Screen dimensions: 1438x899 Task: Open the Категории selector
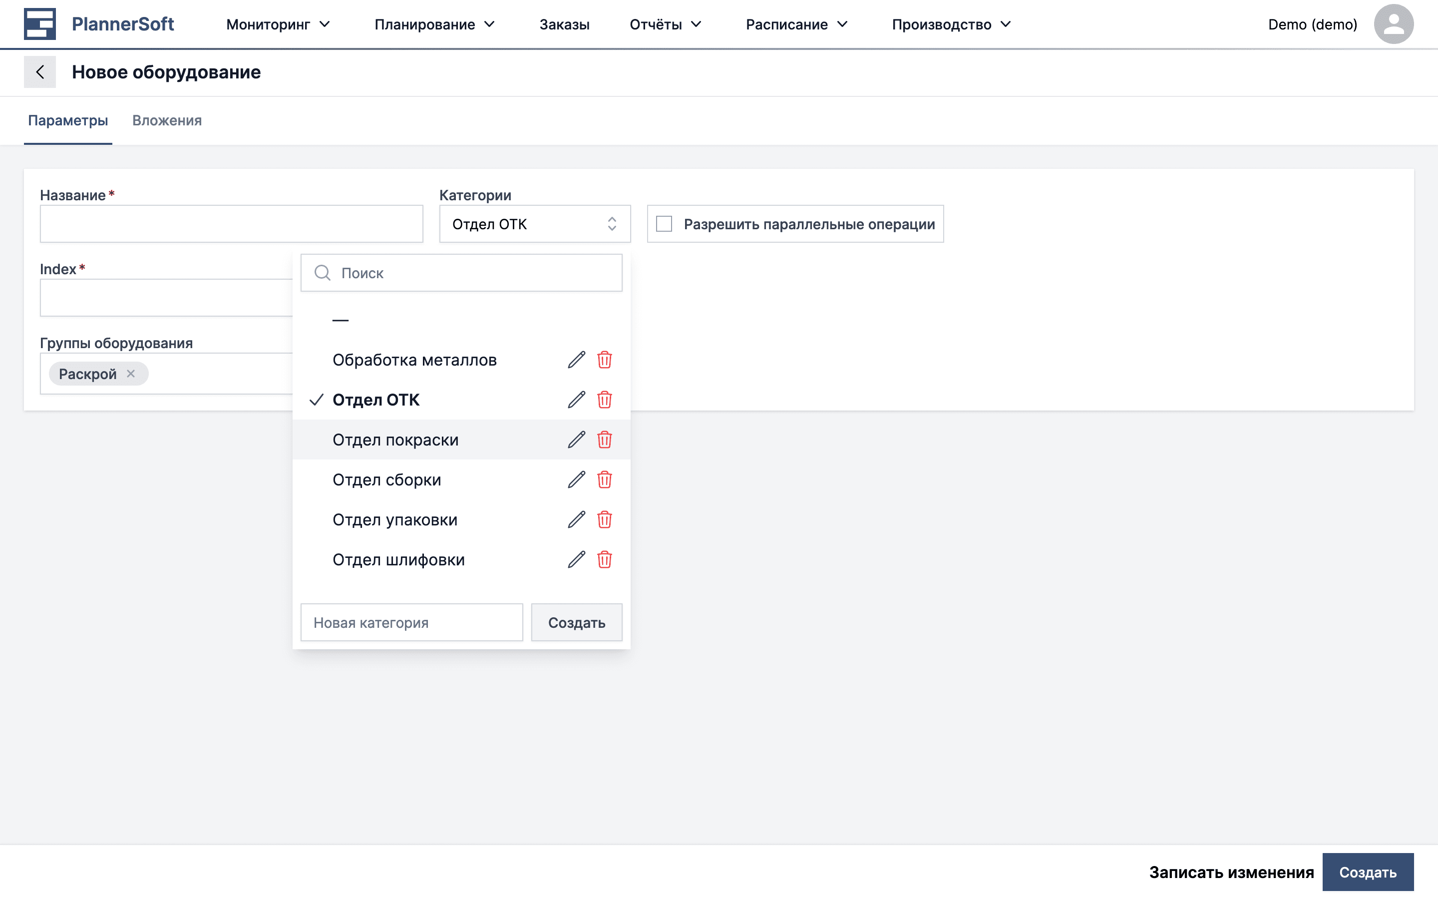pyautogui.click(x=534, y=224)
